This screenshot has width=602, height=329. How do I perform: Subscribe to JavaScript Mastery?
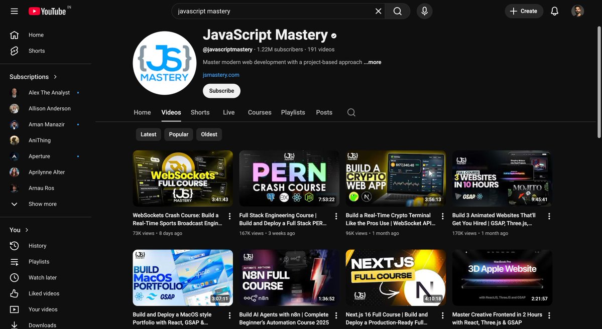221,91
